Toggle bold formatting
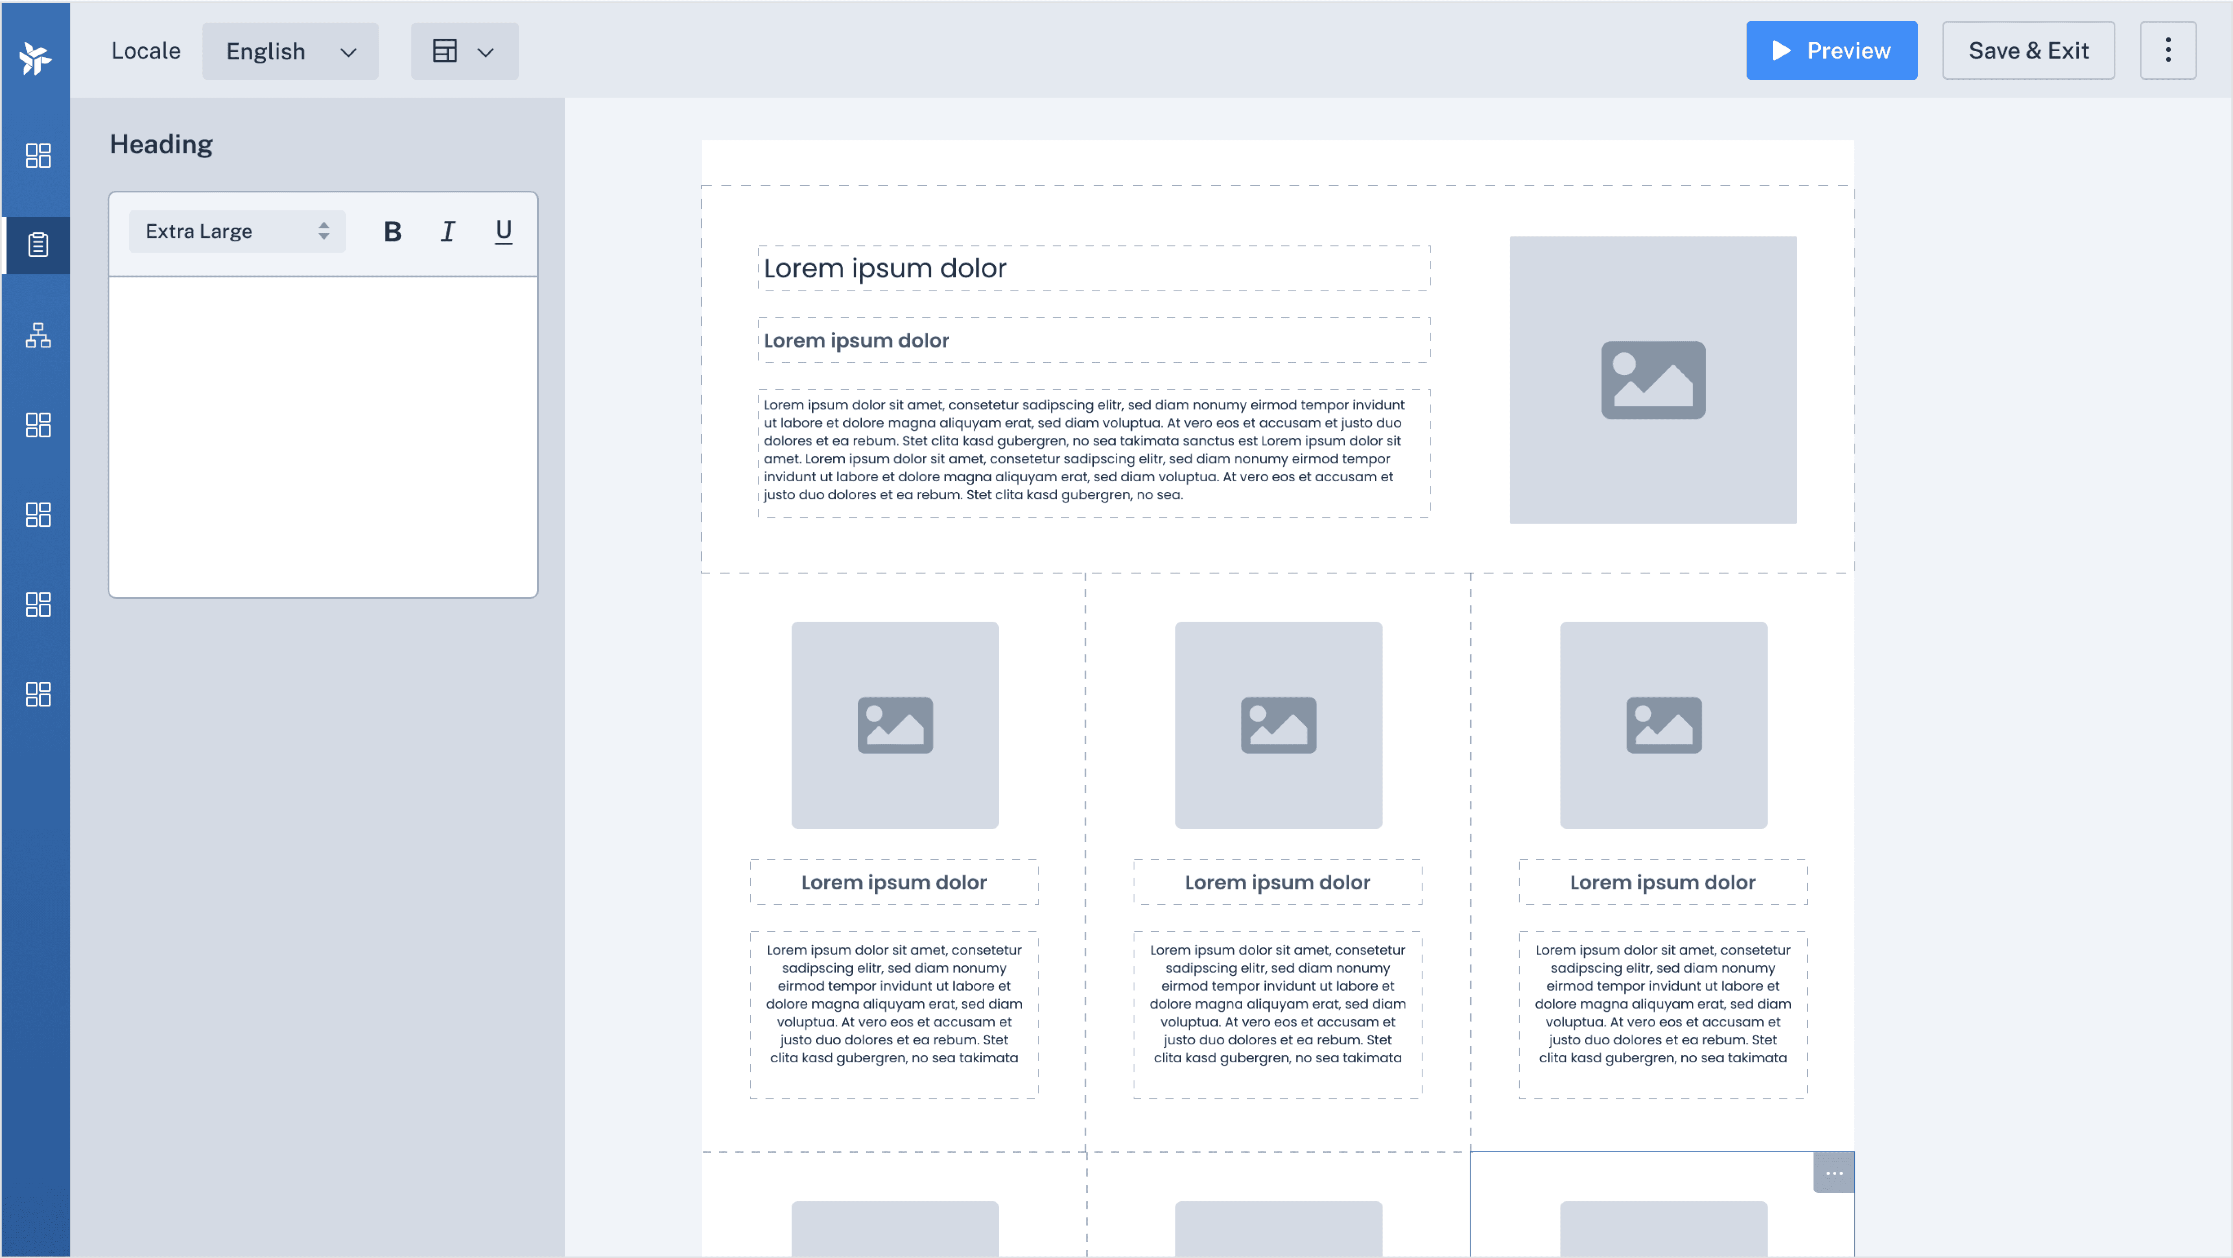2233x1258 pixels. click(392, 232)
